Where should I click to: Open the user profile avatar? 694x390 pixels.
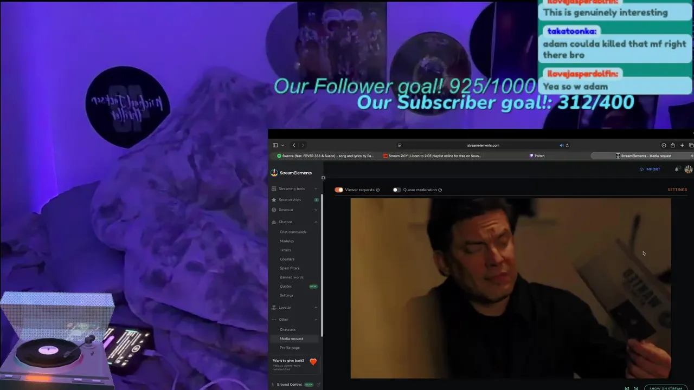click(689, 170)
